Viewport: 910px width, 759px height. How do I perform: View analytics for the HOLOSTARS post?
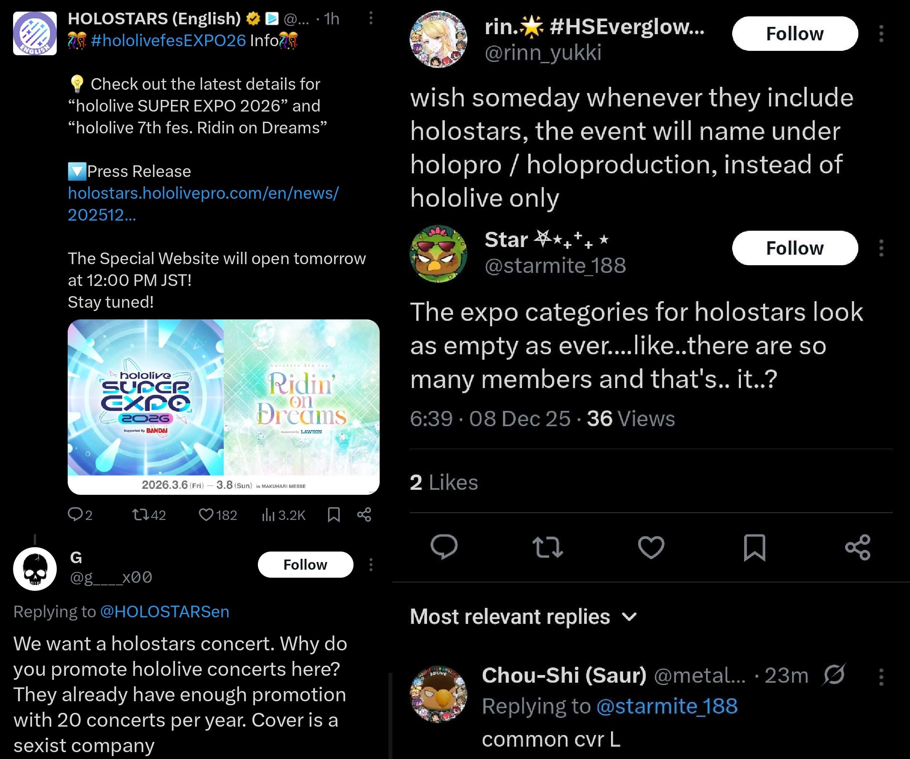(x=268, y=514)
